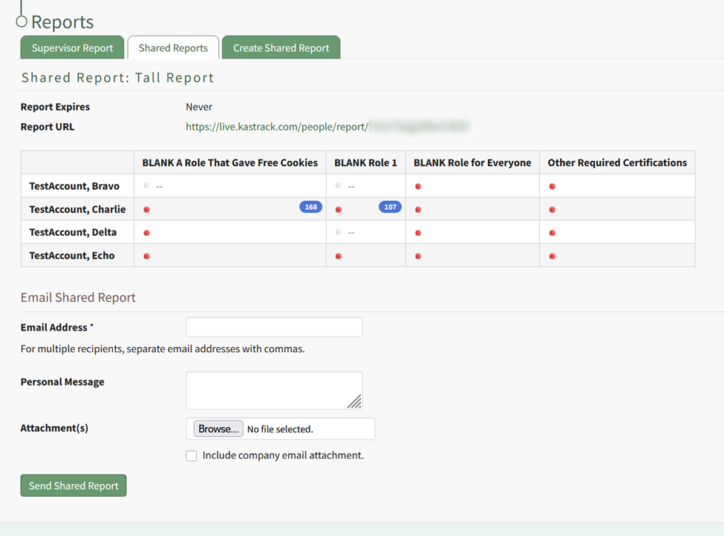The height and width of the screenshot is (536, 724).
Task: Click the 107 badge in Charlie's row
Action: coord(390,207)
